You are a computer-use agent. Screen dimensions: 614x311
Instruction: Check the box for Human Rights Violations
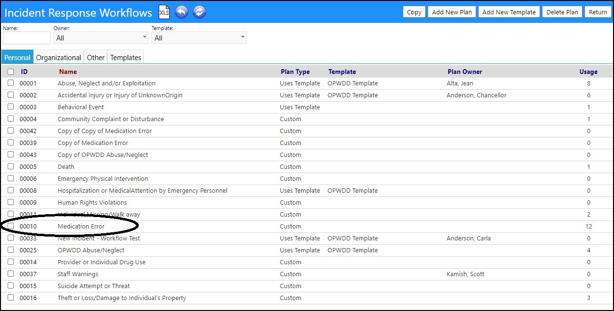point(11,202)
